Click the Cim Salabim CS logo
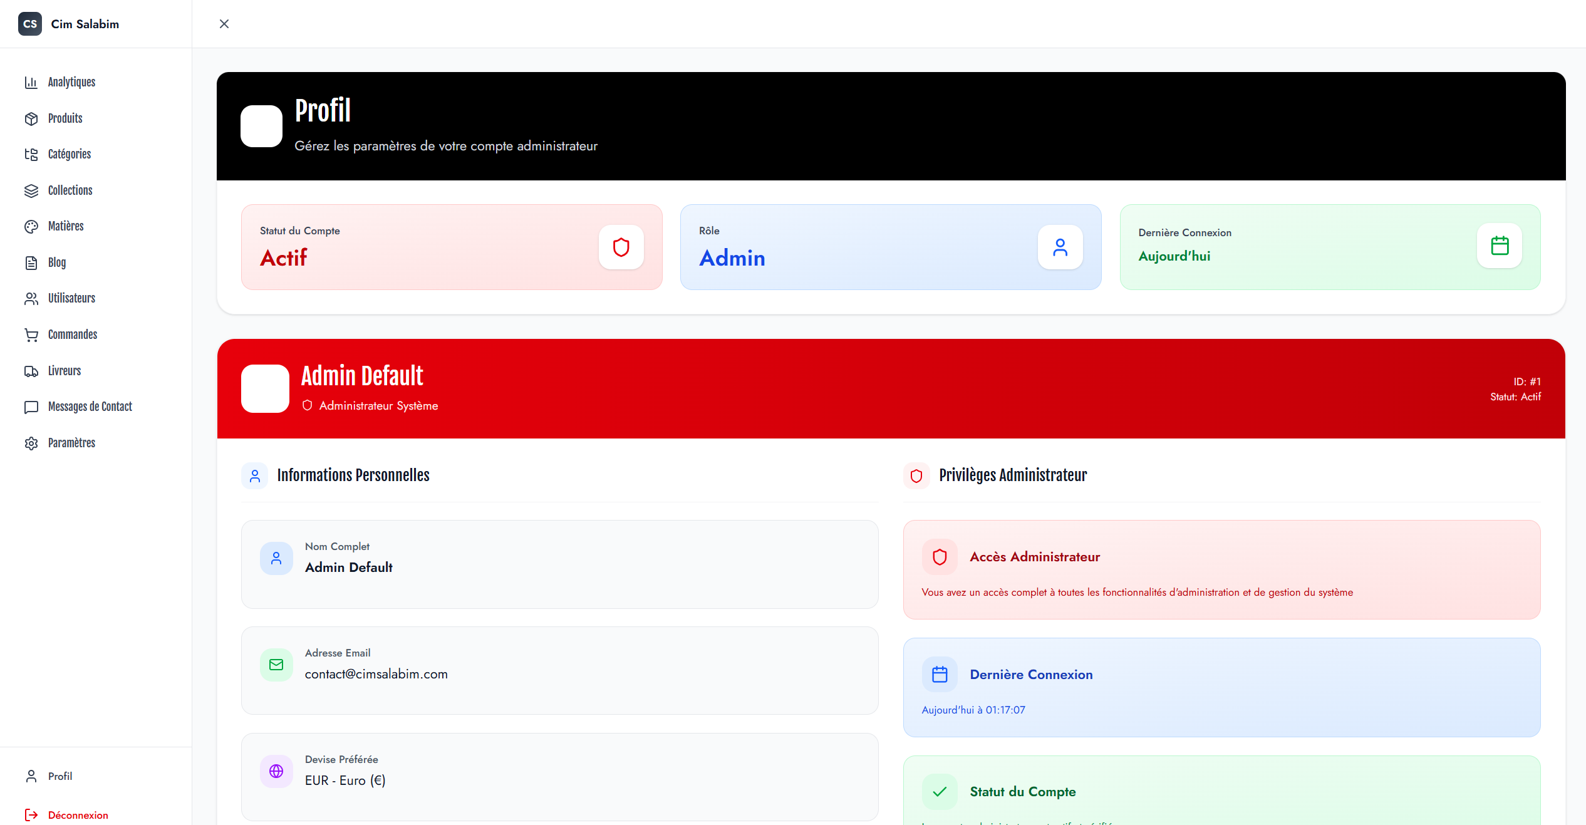 [x=30, y=24]
